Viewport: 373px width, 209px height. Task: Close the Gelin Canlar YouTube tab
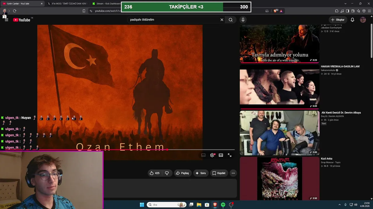tap(42, 3)
